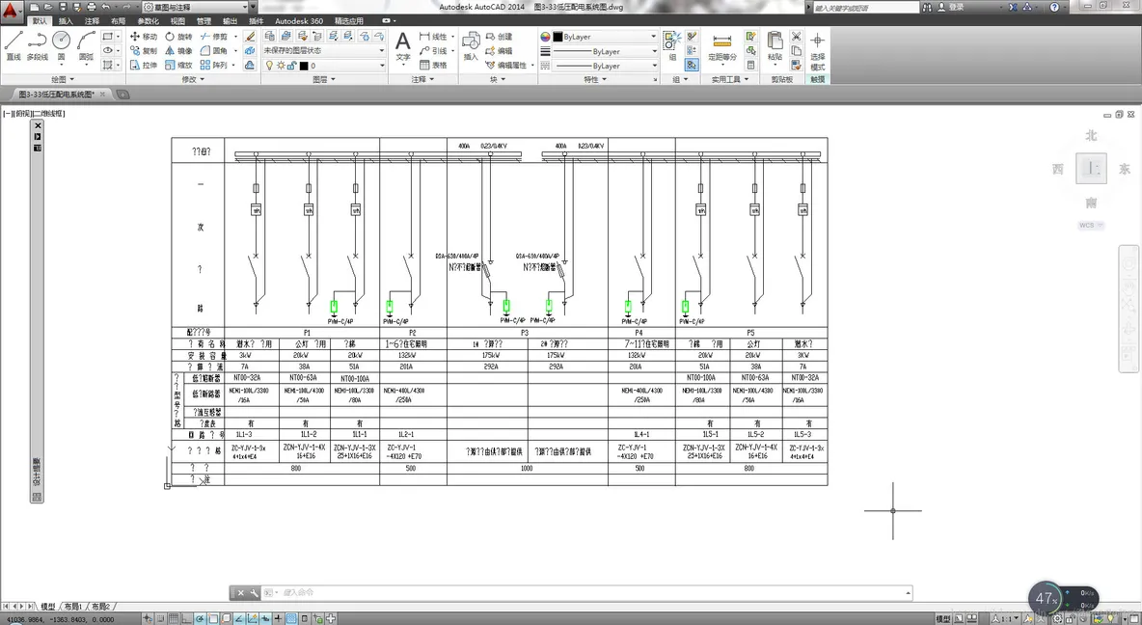Screen dimensions: 1142x625
Task: Click the Scale (缩放) tool
Action: 178,65
